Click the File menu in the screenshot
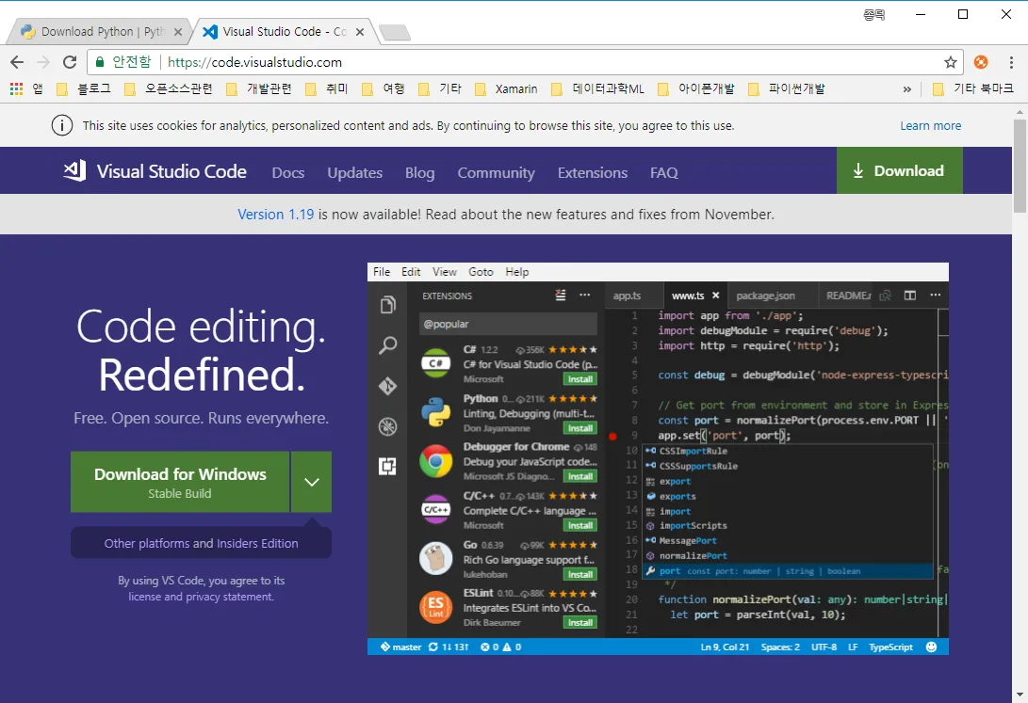Screen dimensions: 1028x703 pos(382,272)
